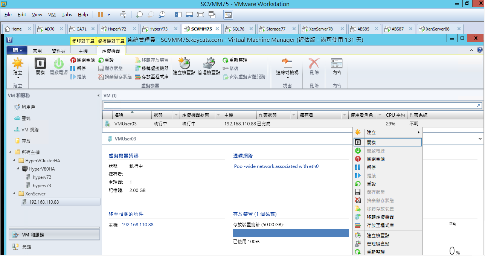
Task: Switch to the 主機 ribbon tab
Action: click(x=83, y=51)
